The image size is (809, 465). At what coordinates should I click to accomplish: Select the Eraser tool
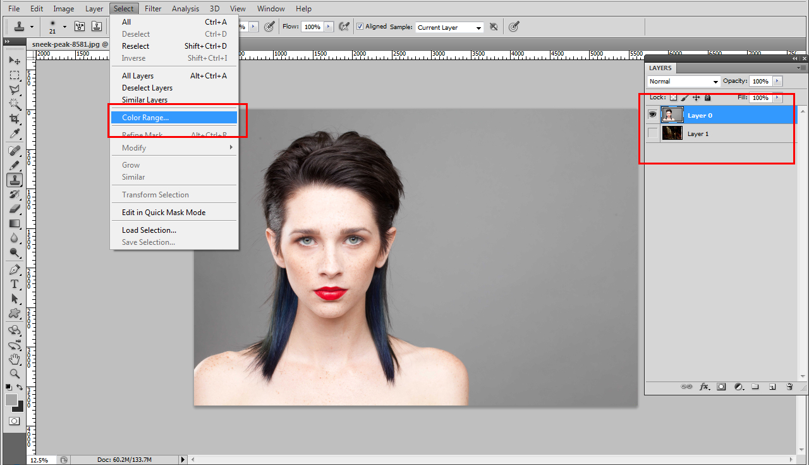[14, 209]
